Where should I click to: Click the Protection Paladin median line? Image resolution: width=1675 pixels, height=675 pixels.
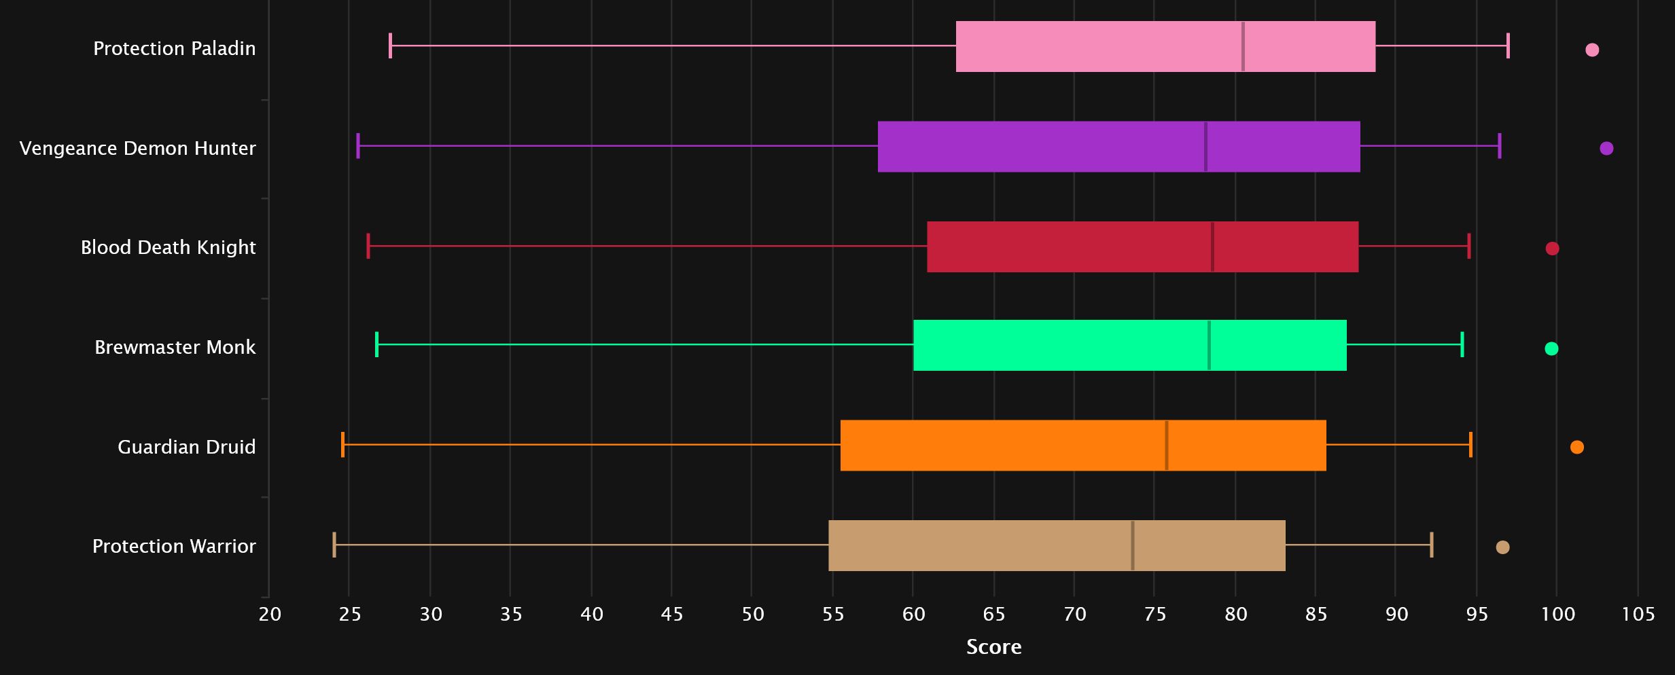coord(1244,48)
